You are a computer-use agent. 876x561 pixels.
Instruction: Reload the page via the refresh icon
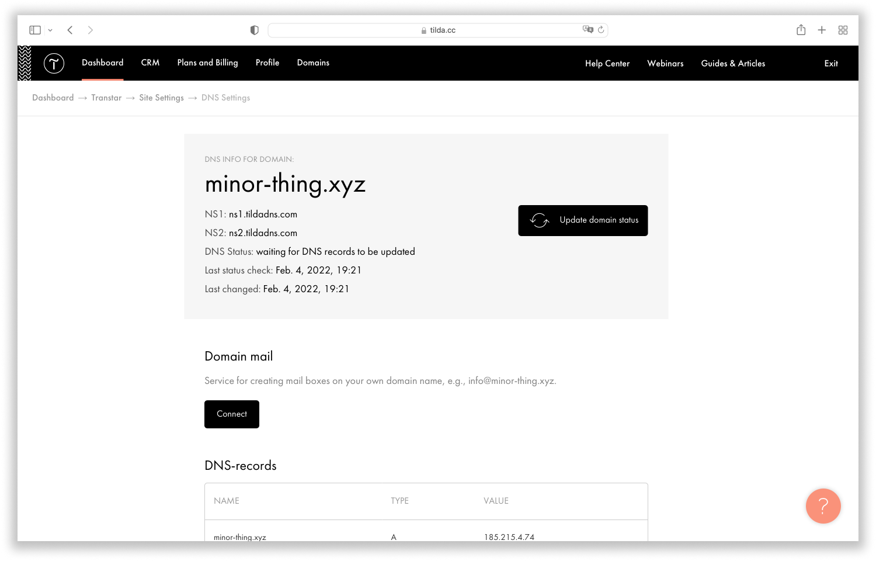[x=602, y=30]
